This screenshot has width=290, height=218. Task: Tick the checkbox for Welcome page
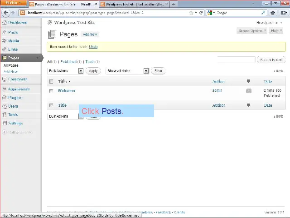pos(51,91)
